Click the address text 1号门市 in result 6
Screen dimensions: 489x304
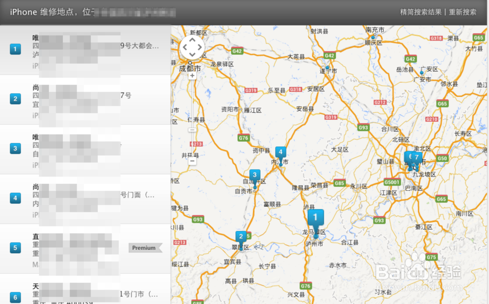coord(139,294)
